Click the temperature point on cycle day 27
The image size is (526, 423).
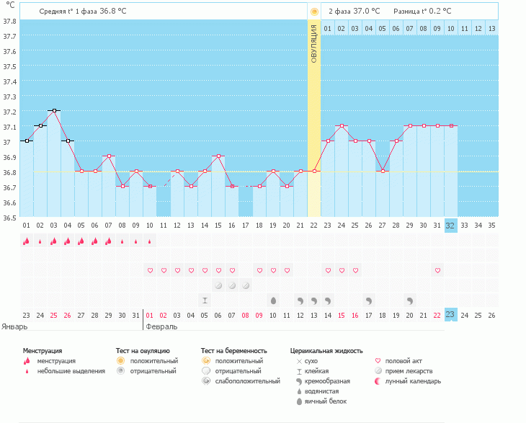click(x=383, y=171)
